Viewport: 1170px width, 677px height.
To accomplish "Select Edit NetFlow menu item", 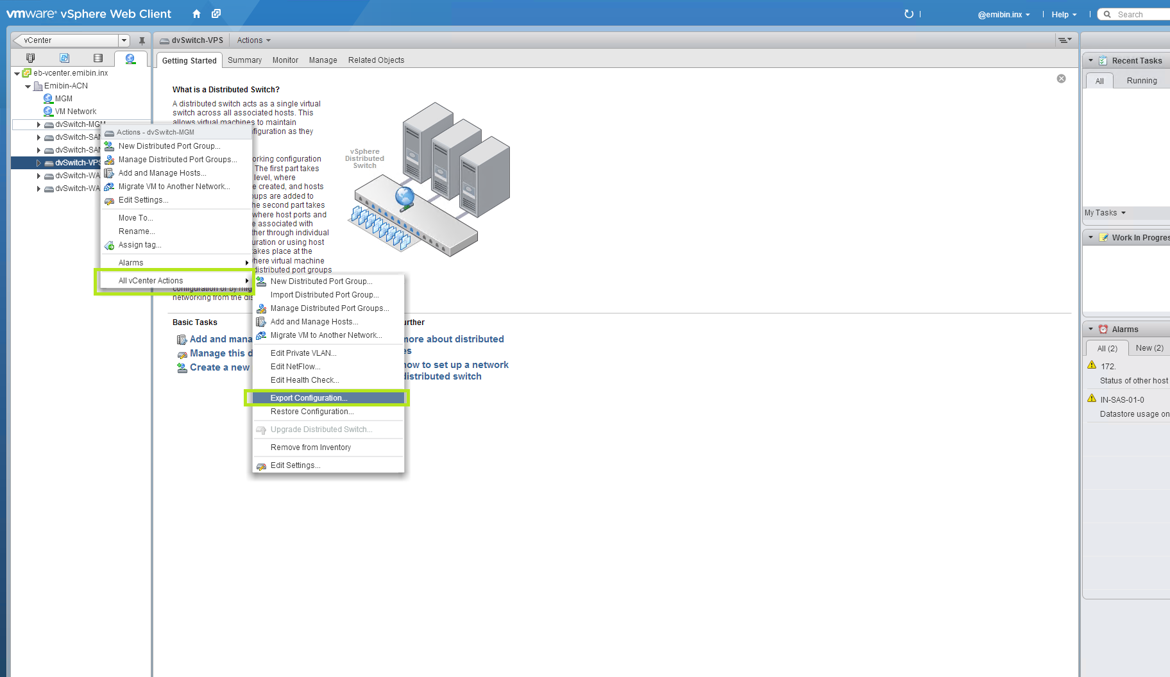I will pos(328,367).
